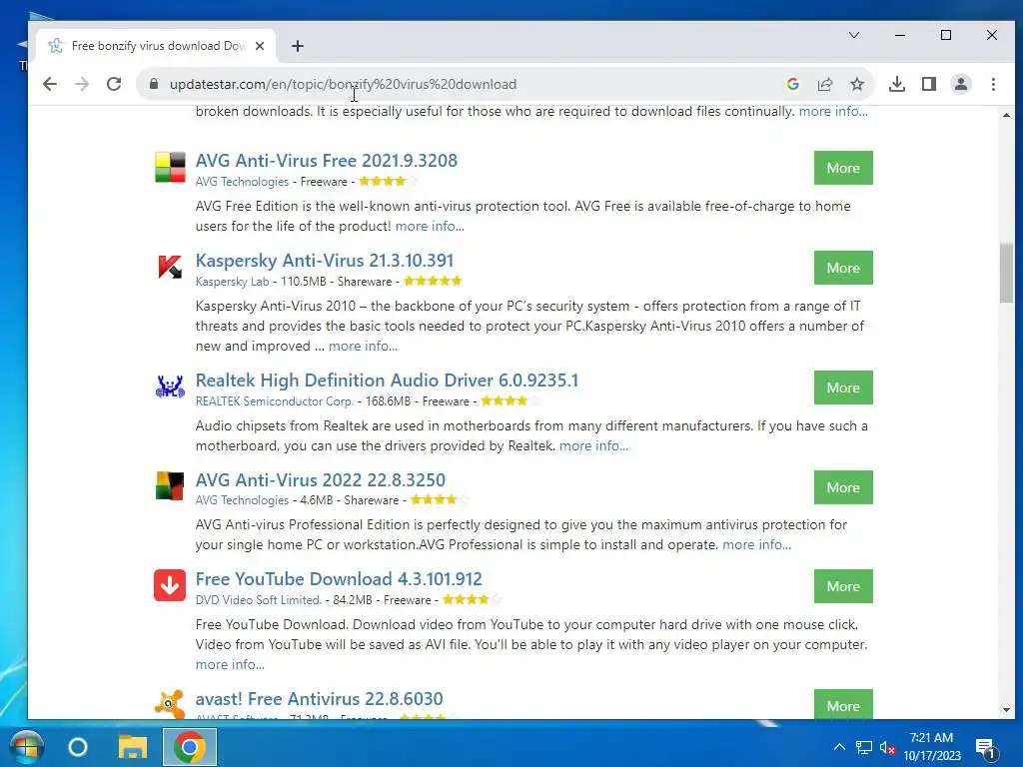1023x767 pixels.
Task: Click AVG Technologies link under AVG Free
Action: 242,182
